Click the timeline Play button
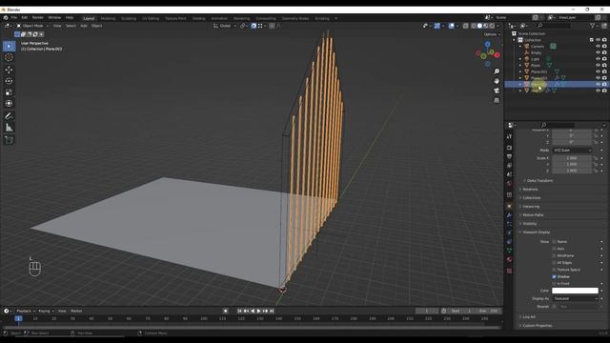 pyautogui.click(x=258, y=312)
